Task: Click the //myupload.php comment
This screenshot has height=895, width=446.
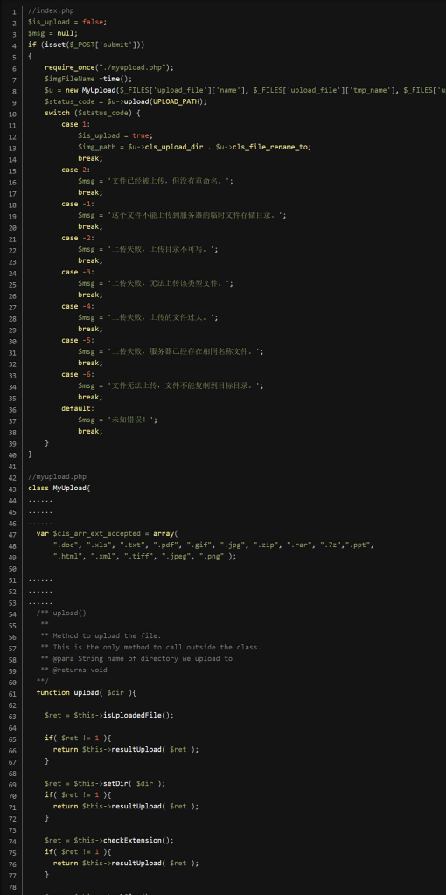Action: coord(57,476)
